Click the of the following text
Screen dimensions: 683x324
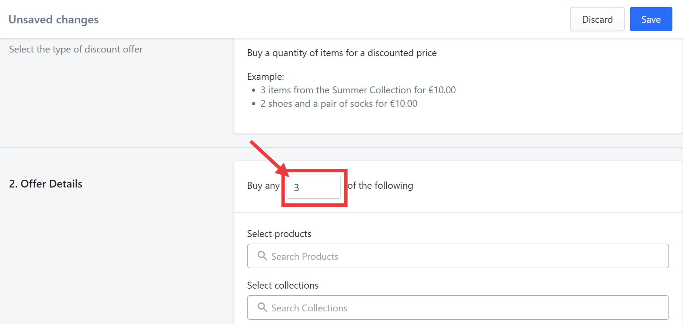380,185
